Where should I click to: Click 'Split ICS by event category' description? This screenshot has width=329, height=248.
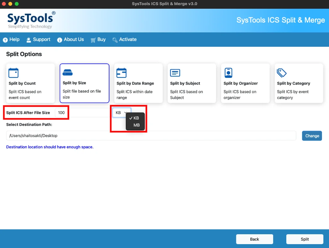pyautogui.click(x=293, y=95)
